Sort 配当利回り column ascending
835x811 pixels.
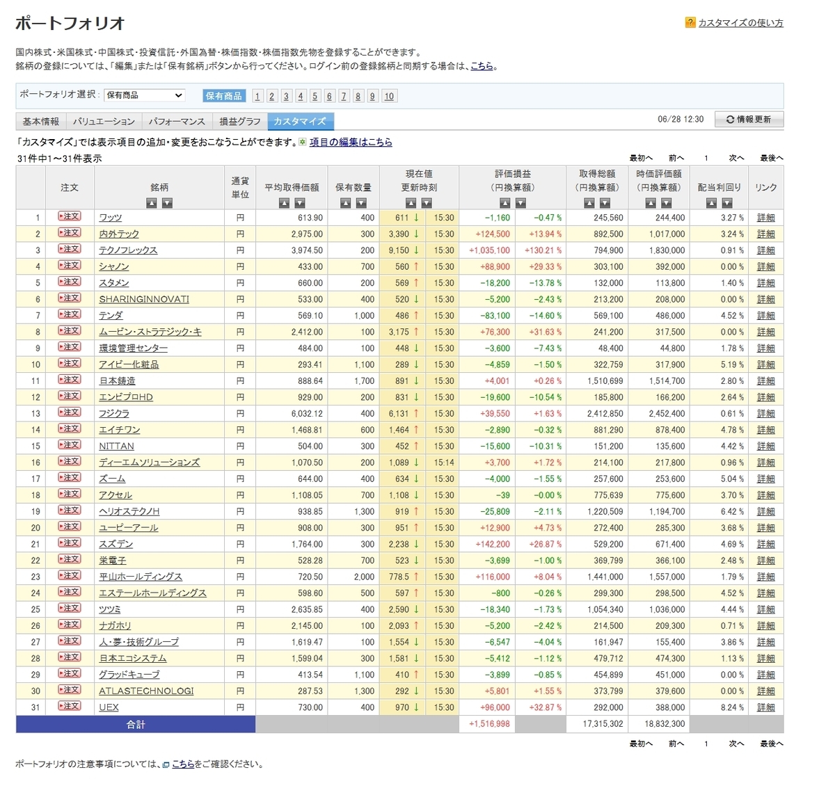coord(711,203)
